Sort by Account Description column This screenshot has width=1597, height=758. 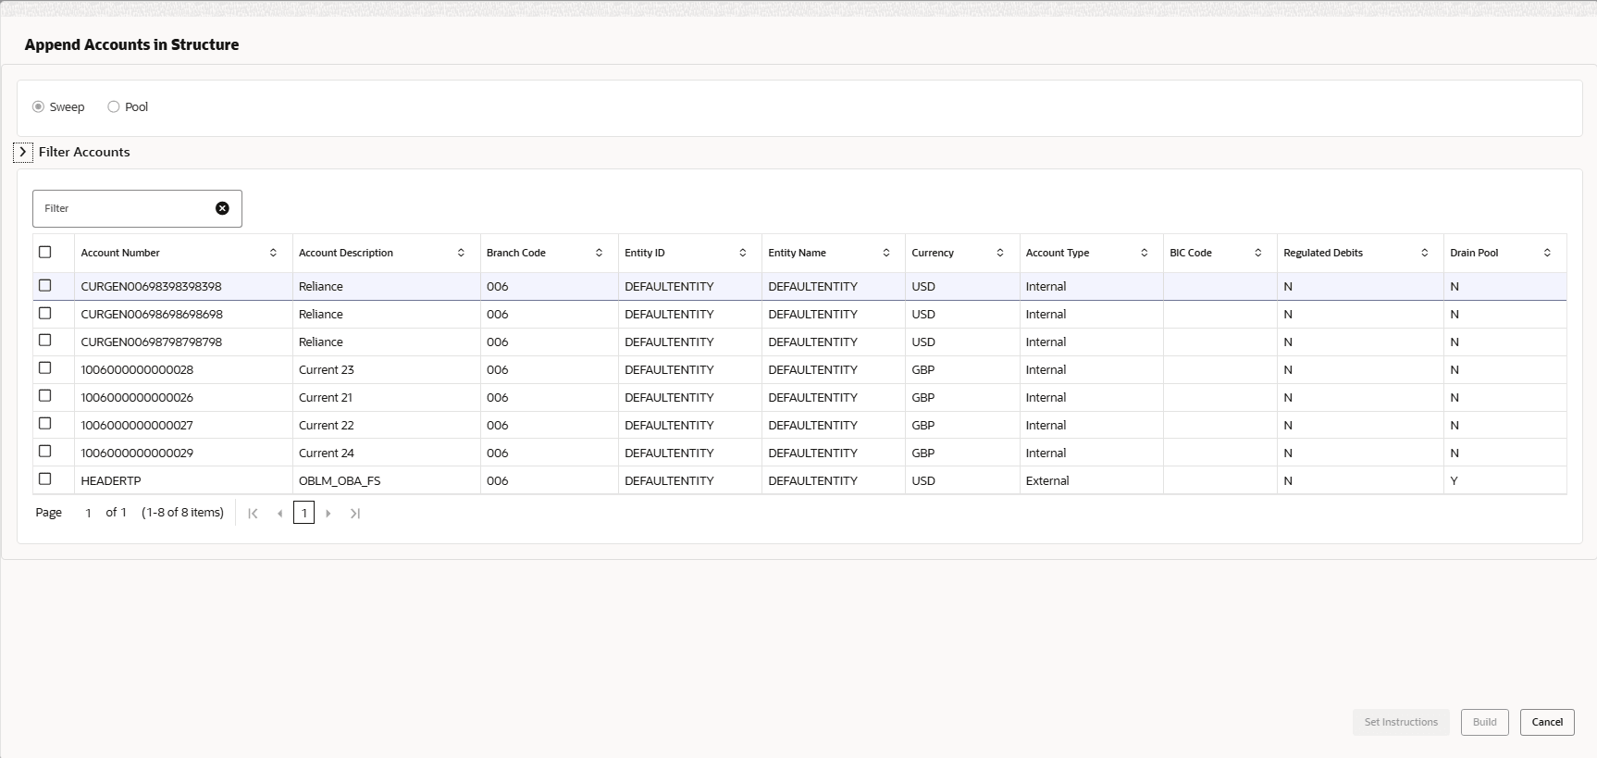click(x=461, y=253)
